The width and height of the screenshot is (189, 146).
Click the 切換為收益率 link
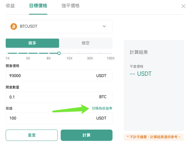pos(102,108)
